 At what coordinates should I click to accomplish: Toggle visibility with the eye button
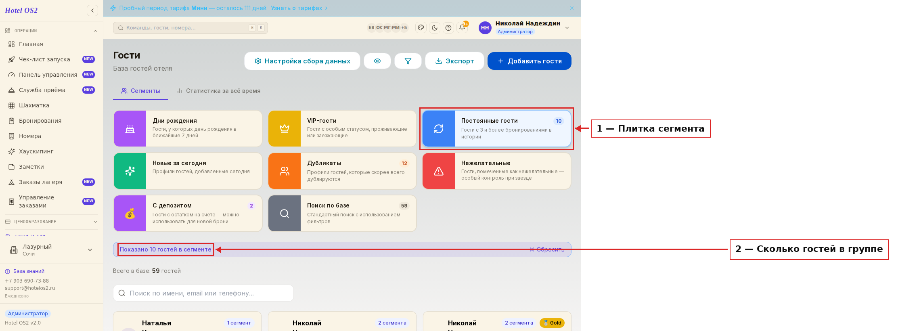pyautogui.click(x=377, y=61)
